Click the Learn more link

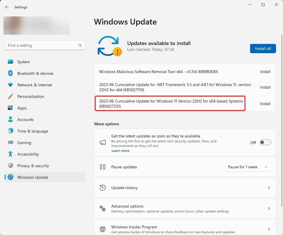pos(120,151)
